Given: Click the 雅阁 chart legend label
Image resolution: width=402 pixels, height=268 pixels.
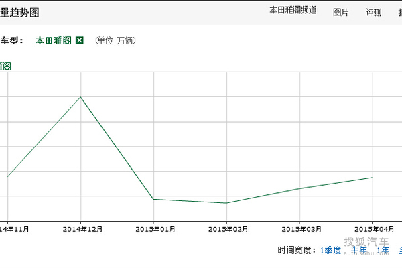Looking at the screenshot, I should tap(5, 66).
